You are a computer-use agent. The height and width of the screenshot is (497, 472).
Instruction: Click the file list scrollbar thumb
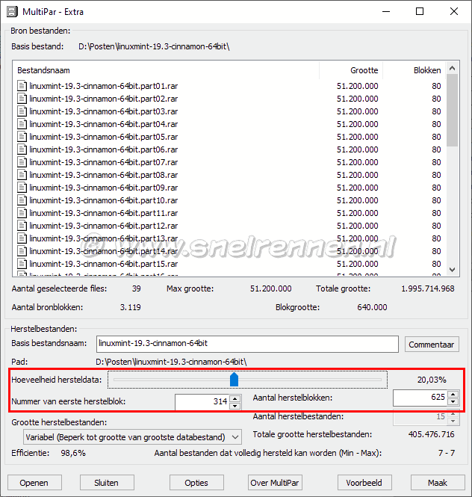tap(453, 110)
